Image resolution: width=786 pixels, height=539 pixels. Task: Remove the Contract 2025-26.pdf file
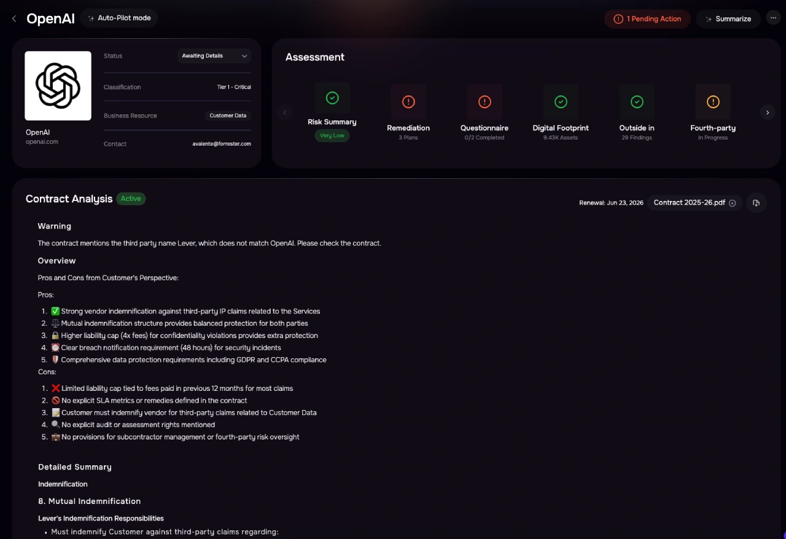coord(733,203)
